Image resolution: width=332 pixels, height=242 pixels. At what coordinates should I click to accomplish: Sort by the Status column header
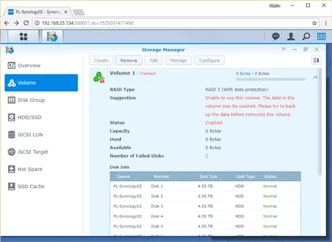pyautogui.click(x=270, y=176)
